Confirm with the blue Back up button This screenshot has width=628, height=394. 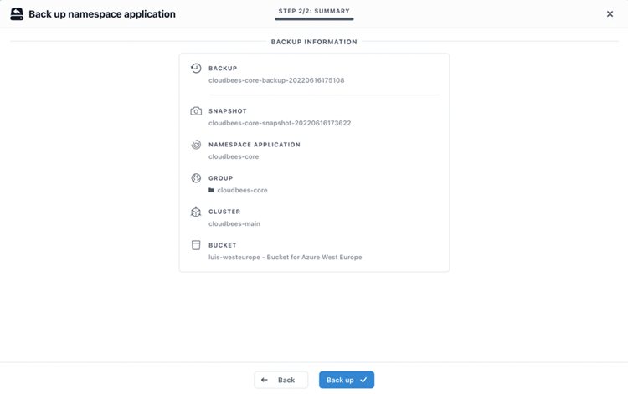pyautogui.click(x=346, y=380)
